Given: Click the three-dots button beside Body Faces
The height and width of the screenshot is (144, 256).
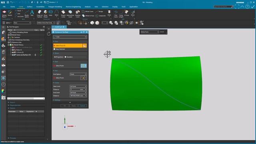Looking at the screenshot, I should tap(162, 32).
